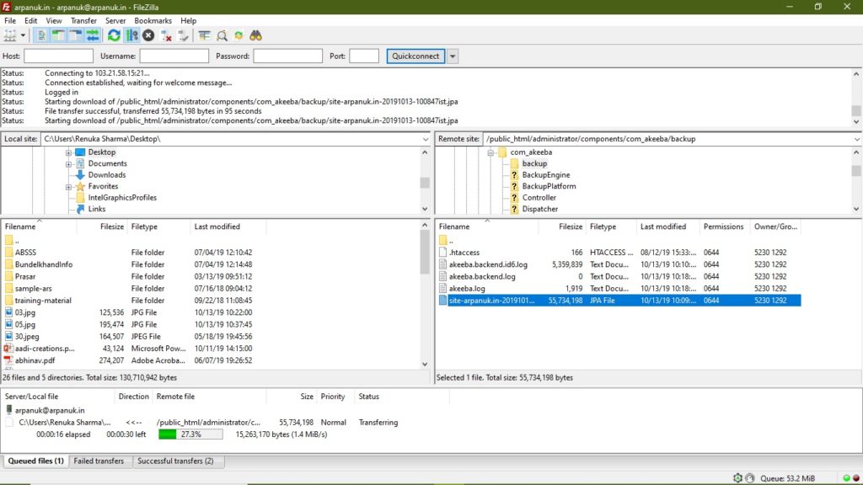Select the 03.jpg image file icon
This screenshot has height=485, width=863.
point(8,312)
